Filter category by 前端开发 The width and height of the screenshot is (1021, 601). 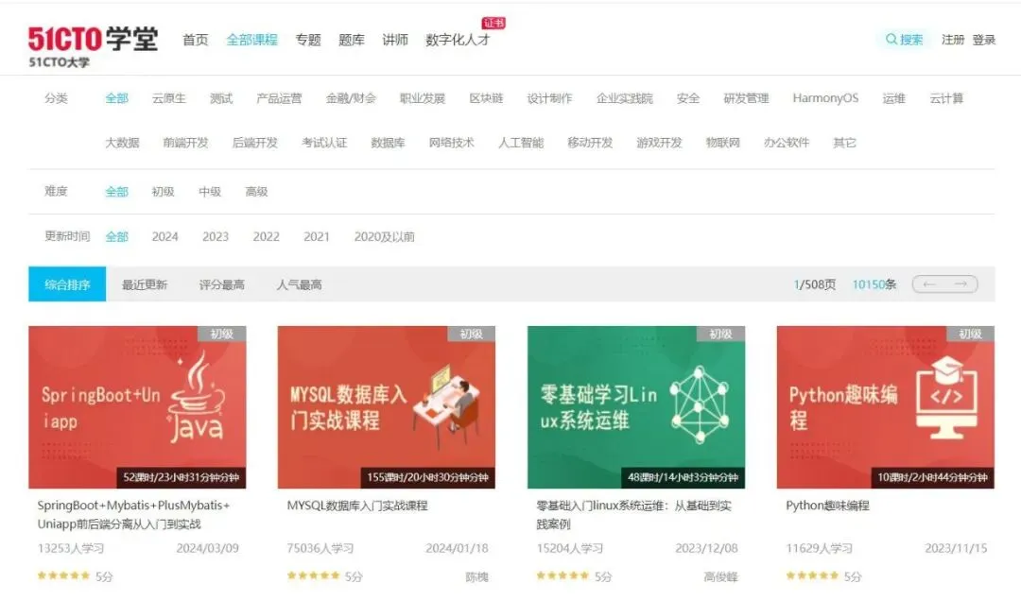click(185, 143)
